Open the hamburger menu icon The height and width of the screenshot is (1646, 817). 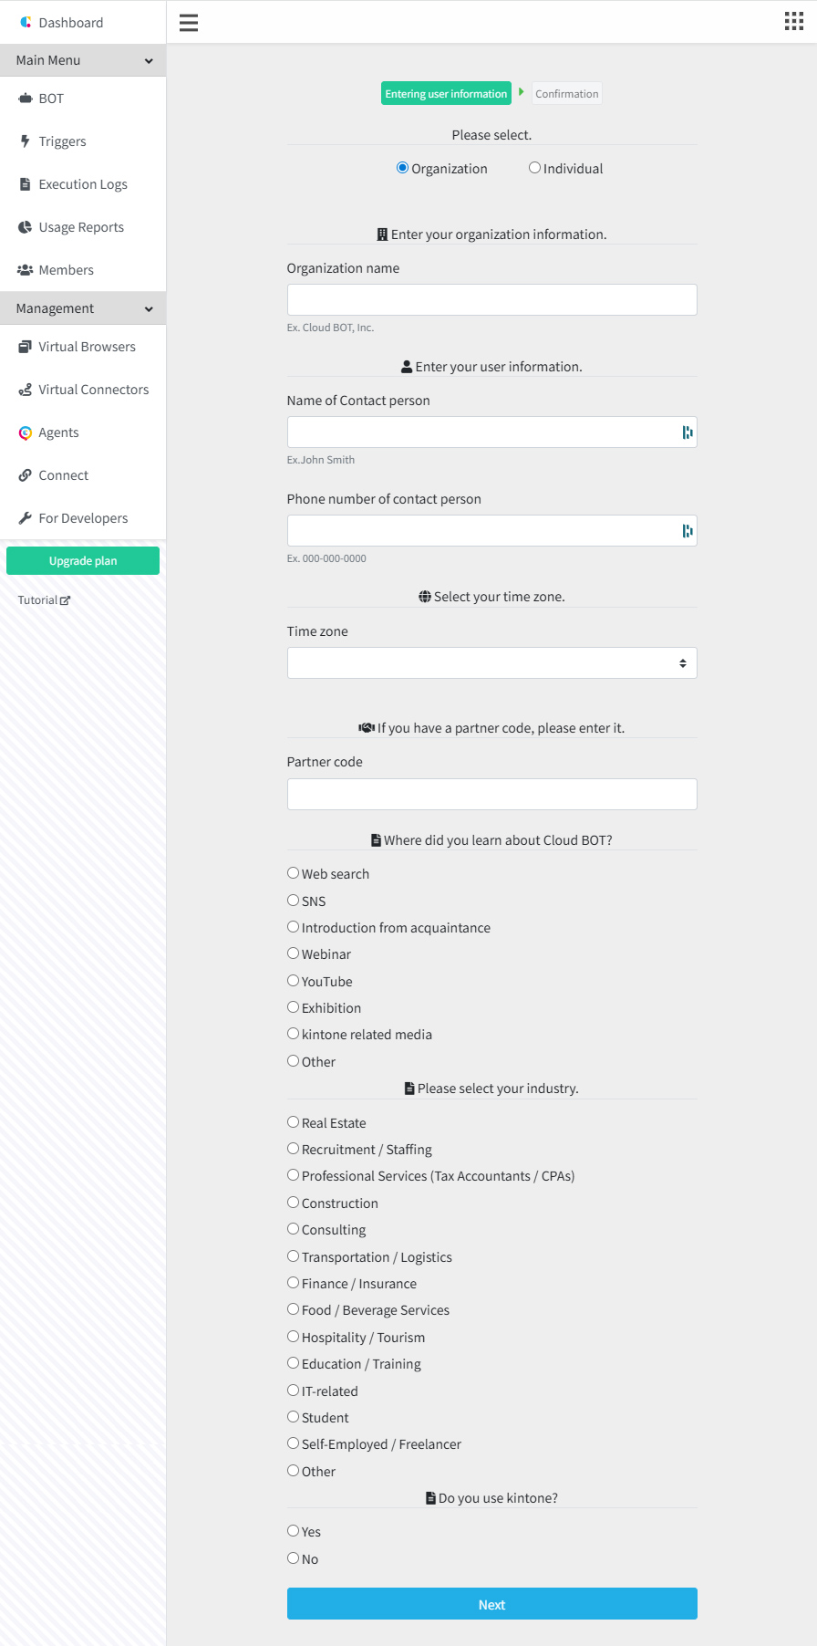189,23
